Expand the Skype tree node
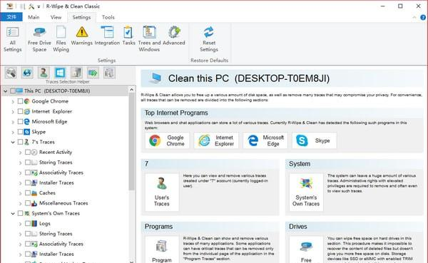 (x=13, y=132)
